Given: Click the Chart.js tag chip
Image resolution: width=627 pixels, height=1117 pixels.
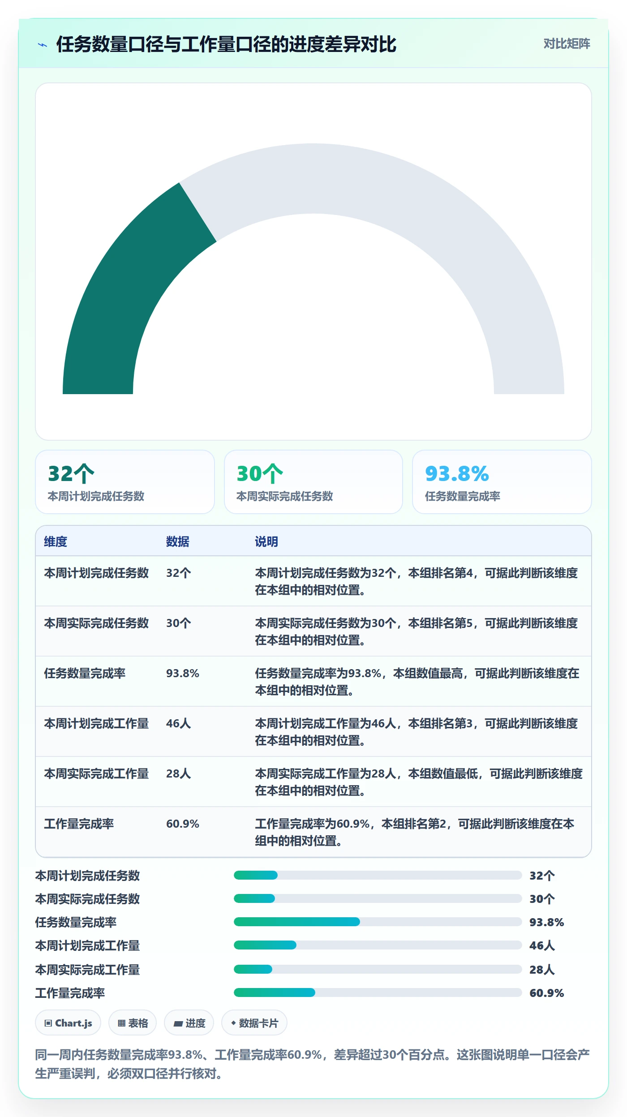Looking at the screenshot, I should coord(68,1023).
